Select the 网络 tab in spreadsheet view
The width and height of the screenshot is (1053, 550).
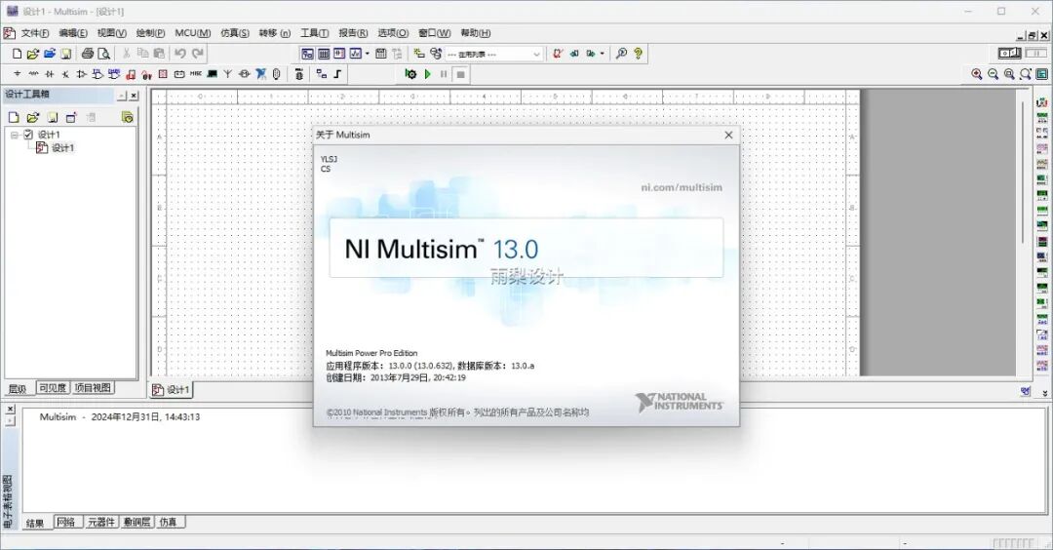[66, 522]
